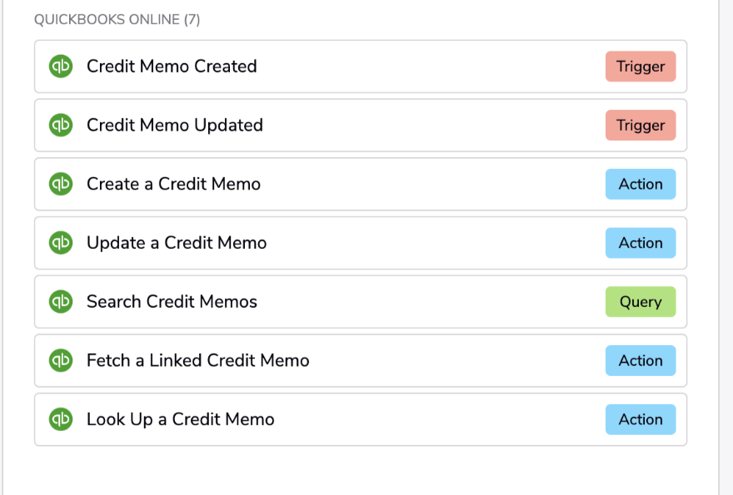Click Action badge on Look Up a Credit Memo
The image size is (733, 495).
(641, 419)
